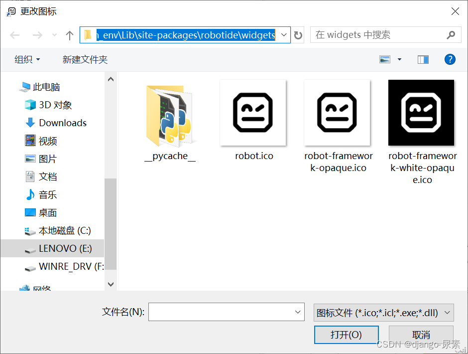The image size is (468, 354).
Task: Click the sidebar vertical scrollbar thumb
Action: pyautogui.click(x=111, y=224)
